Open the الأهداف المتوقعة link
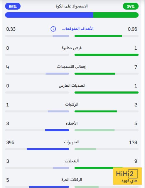The image size is (145, 188). point(78,29)
